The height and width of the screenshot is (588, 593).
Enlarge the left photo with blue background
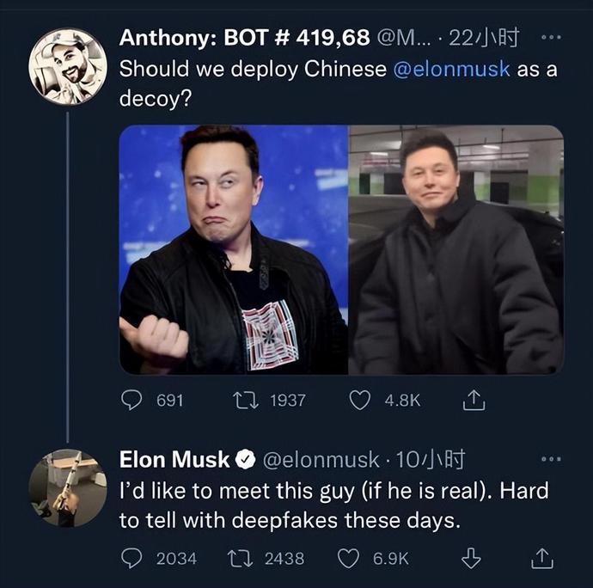(233, 249)
